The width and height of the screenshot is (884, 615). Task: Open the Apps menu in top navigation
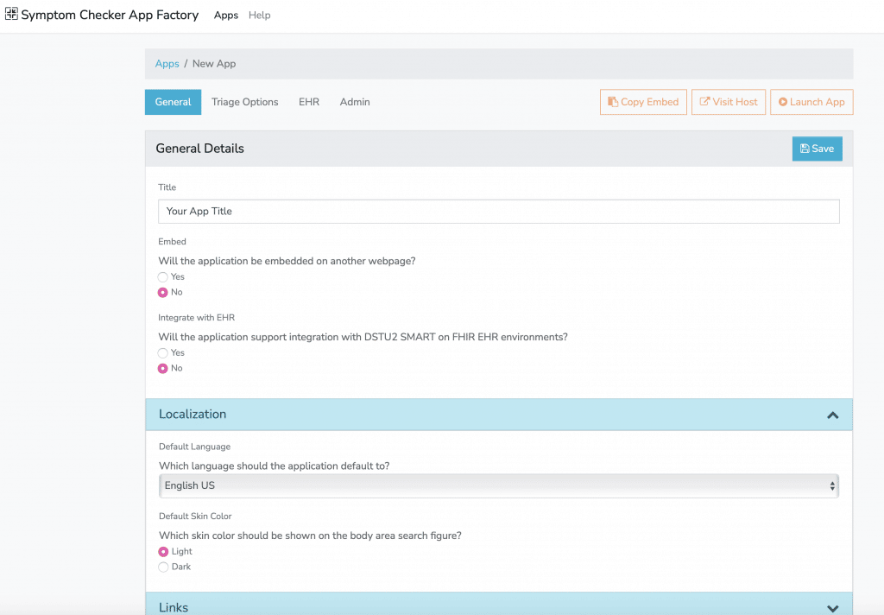pos(226,16)
